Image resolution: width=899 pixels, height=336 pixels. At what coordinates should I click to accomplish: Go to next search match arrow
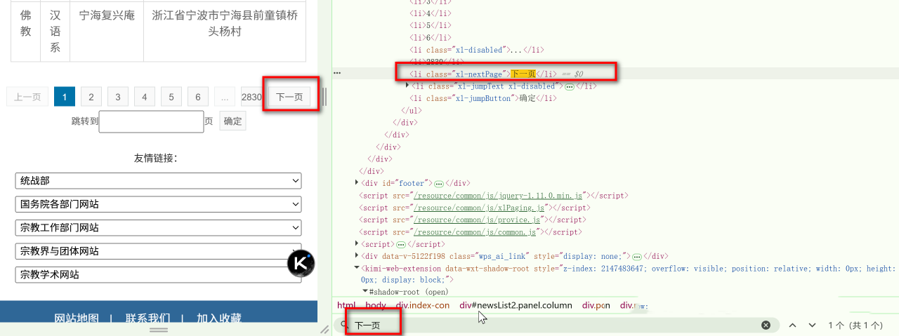(x=812, y=325)
